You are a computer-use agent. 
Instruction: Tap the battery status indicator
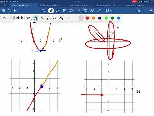tap(150, 1)
